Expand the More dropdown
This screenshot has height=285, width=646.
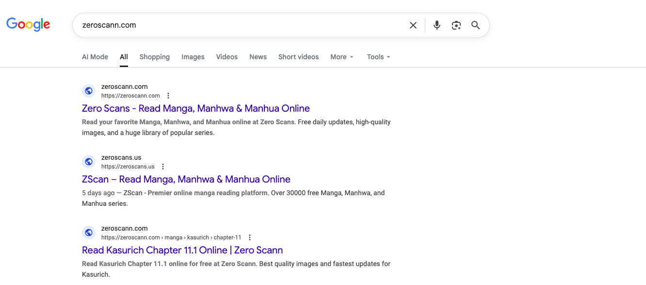click(x=341, y=57)
